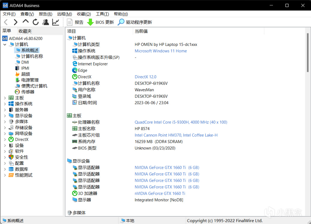Viewport: 311px width, 224px height.
Task: Switch to the 收藏夹 tab
Action: pos(25,31)
